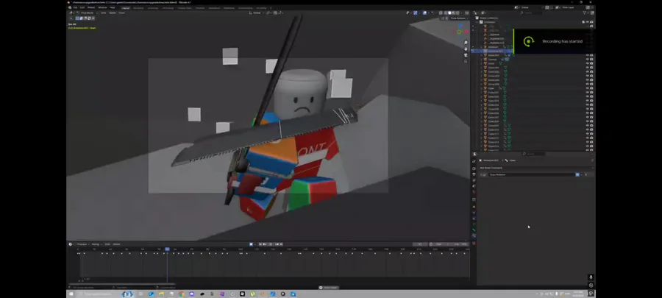Screen dimensions: 662x298
Task: Open viewport shading options dropdown arrow
Action: (461, 13)
